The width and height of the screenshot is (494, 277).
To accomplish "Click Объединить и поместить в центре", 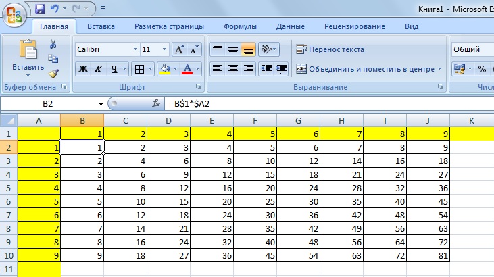I will pos(369,69).
